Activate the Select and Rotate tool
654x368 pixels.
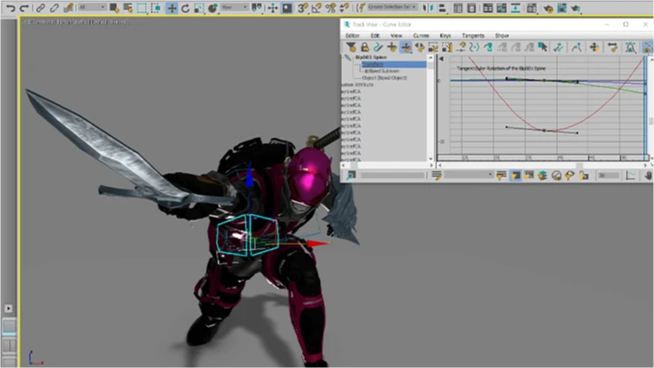(x=185, y=7)
